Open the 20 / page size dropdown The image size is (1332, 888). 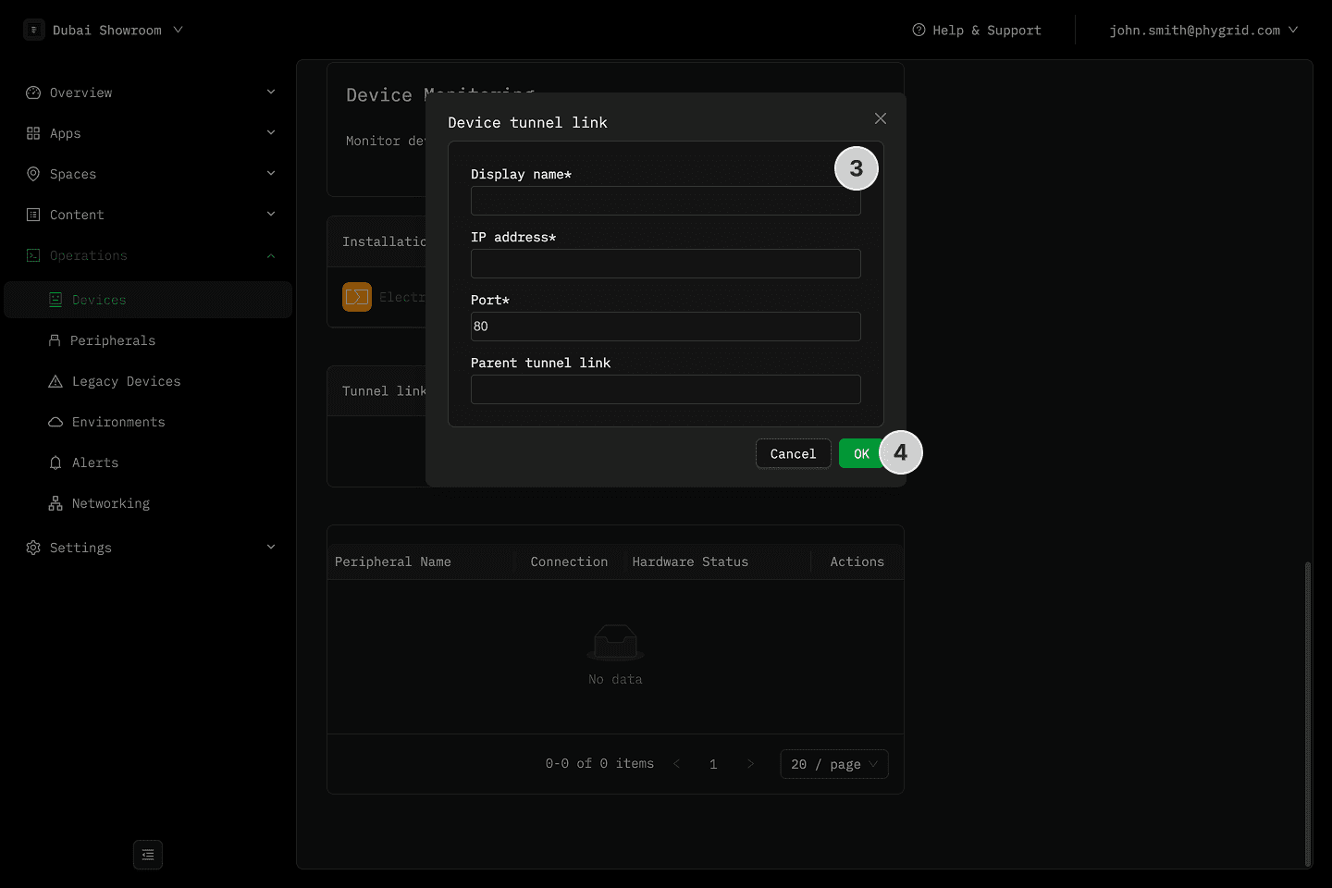[834, 764]
